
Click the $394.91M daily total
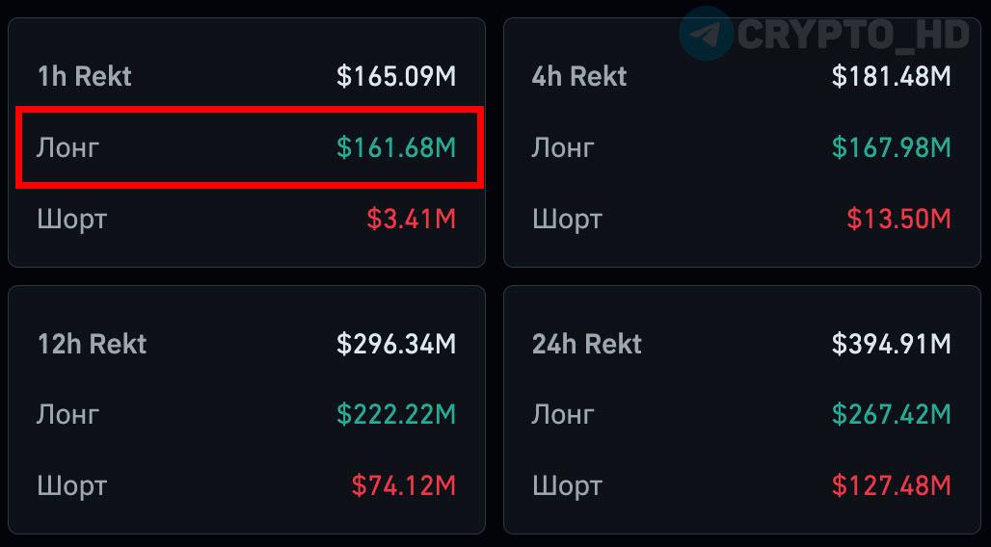[x=891, y=344]
